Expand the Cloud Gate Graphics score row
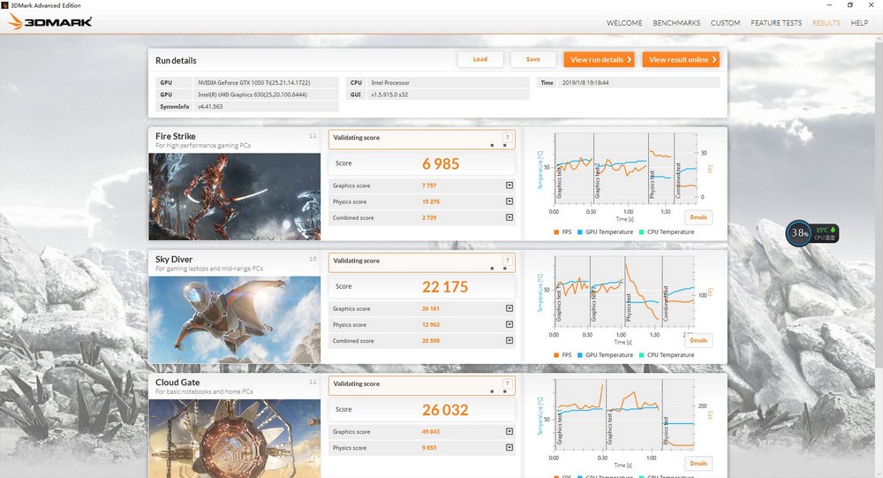The image size is (883, 478). (x=509, y=432)
